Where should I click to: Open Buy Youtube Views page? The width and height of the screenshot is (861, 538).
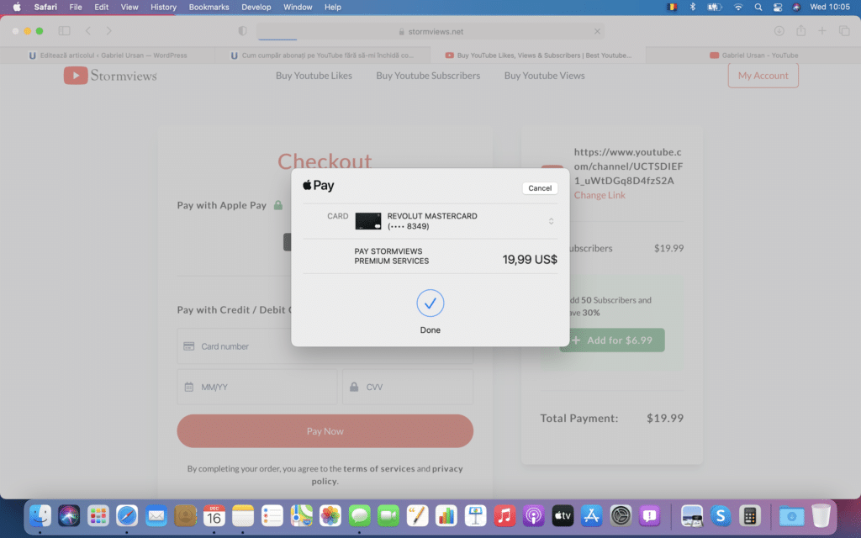(x=544, y=76)
